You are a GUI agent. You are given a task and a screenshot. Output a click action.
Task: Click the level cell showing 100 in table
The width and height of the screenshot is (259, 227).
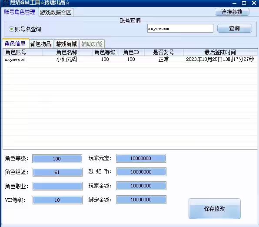point(105,59)
